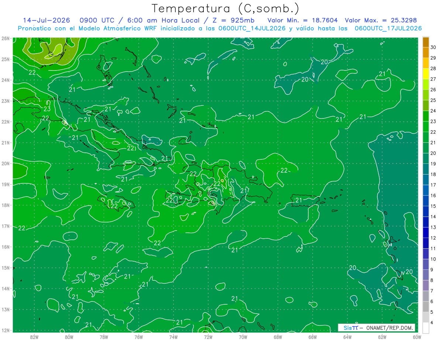
Task: Click the color scale swatch between 13 and 14
Action: click(x=426, y=222)
